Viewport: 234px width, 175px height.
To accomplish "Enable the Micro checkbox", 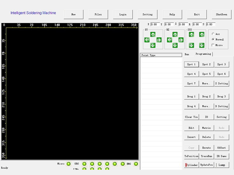I will click(213, 45).
